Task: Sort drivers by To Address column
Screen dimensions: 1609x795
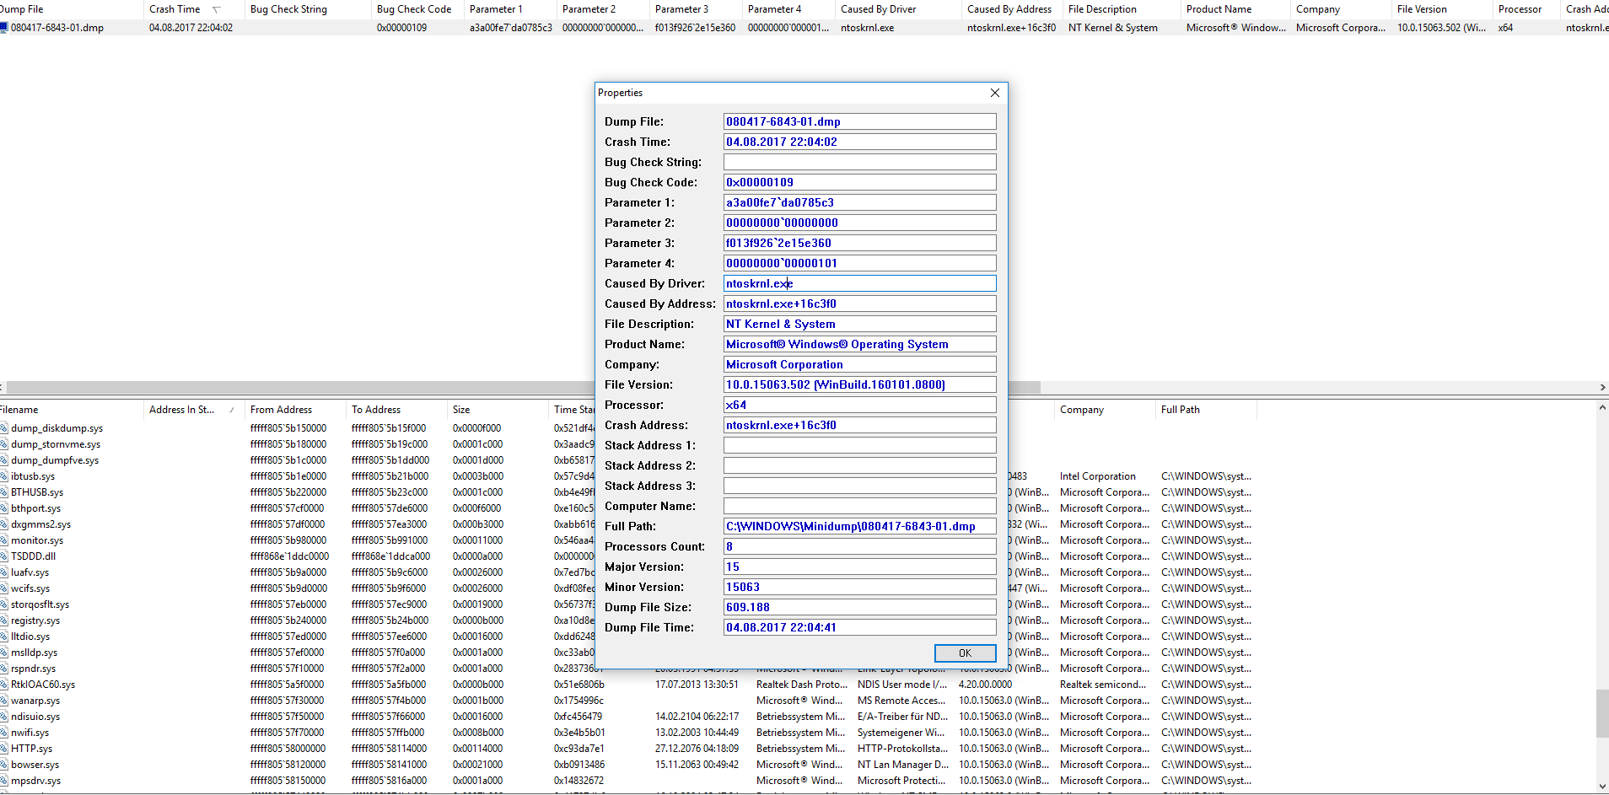Action: click(x=396, y=410)
